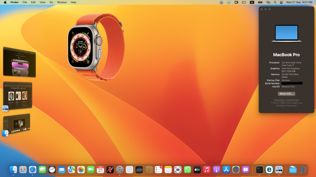Launch WhatsApp from the Dock
Image resolution: width=316 pixels, height=177 pixels.
pos(187,169)
